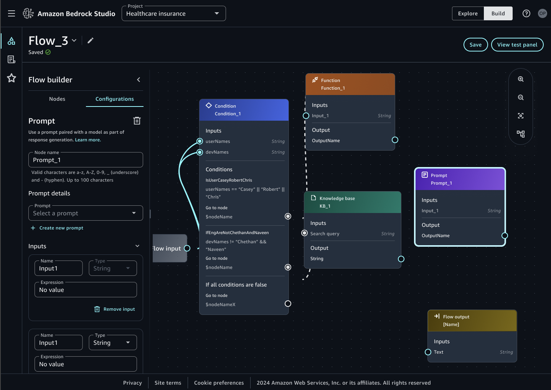Screen dimensions: 551x390
Task: Switch to Explore mode
Action: pyautogui.click(x=468, y=13)
